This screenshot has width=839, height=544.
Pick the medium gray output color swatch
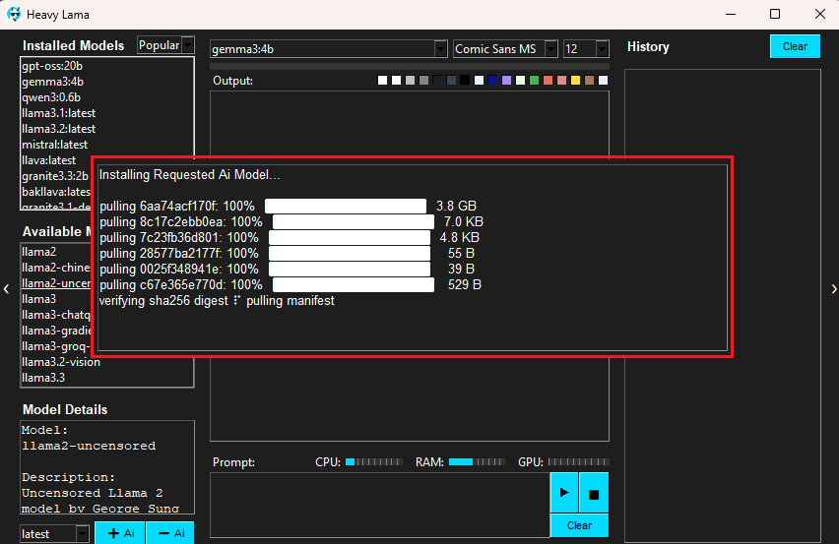pyautogui.click(x=423, y=80)
